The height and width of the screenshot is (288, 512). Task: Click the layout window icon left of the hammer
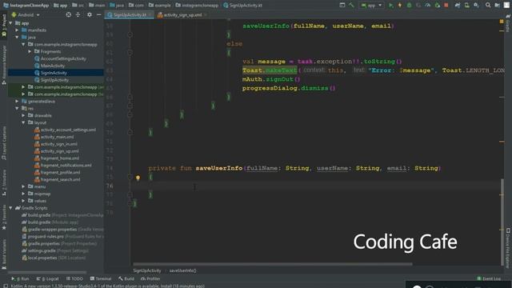pyautogui.click(x=342, y=6)
